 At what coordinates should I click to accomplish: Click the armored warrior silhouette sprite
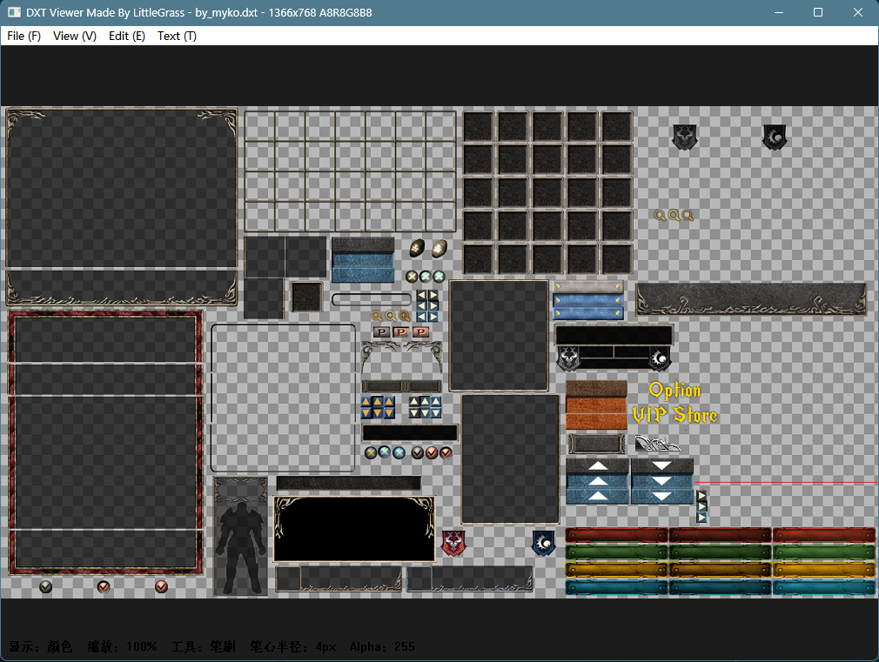(x=241, y=547)
